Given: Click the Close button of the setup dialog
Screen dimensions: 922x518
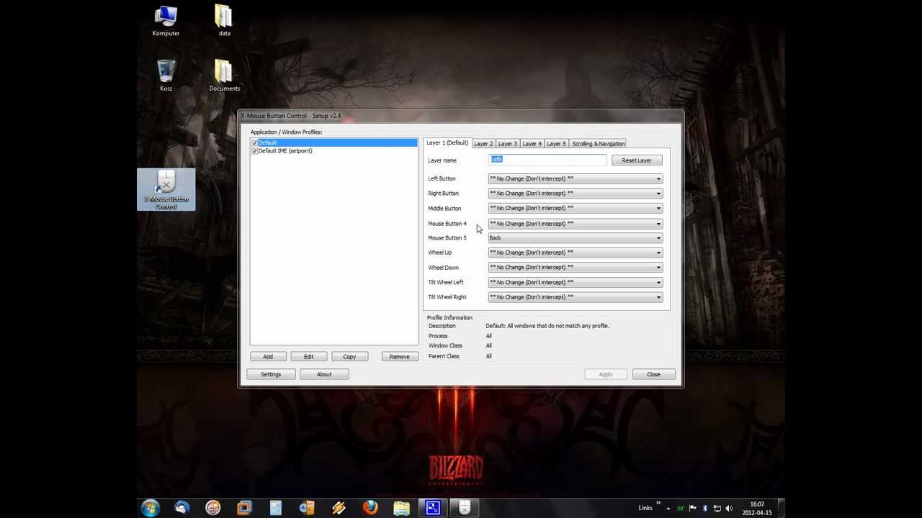Looking at the screenshot, I should coord(653,374).
